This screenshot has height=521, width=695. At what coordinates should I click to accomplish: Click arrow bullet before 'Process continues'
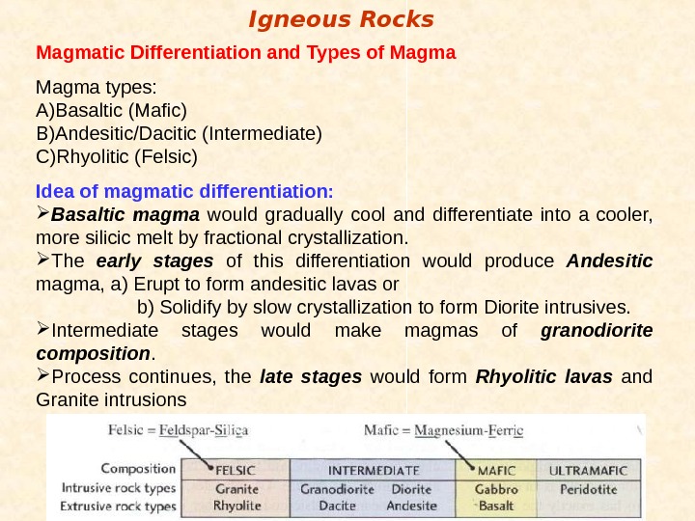pos(42,374)
